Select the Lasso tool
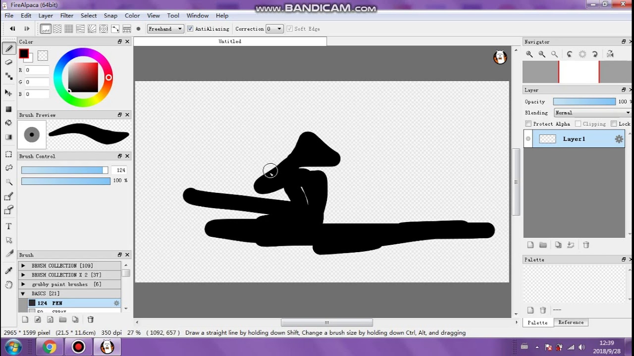The image size is (634, 356). coord(8,168)
